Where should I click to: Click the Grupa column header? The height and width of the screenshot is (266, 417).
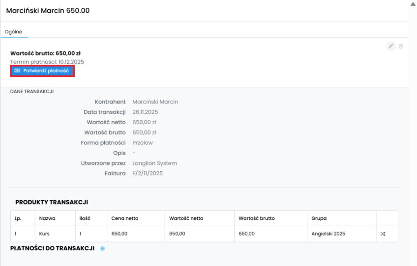320,218
